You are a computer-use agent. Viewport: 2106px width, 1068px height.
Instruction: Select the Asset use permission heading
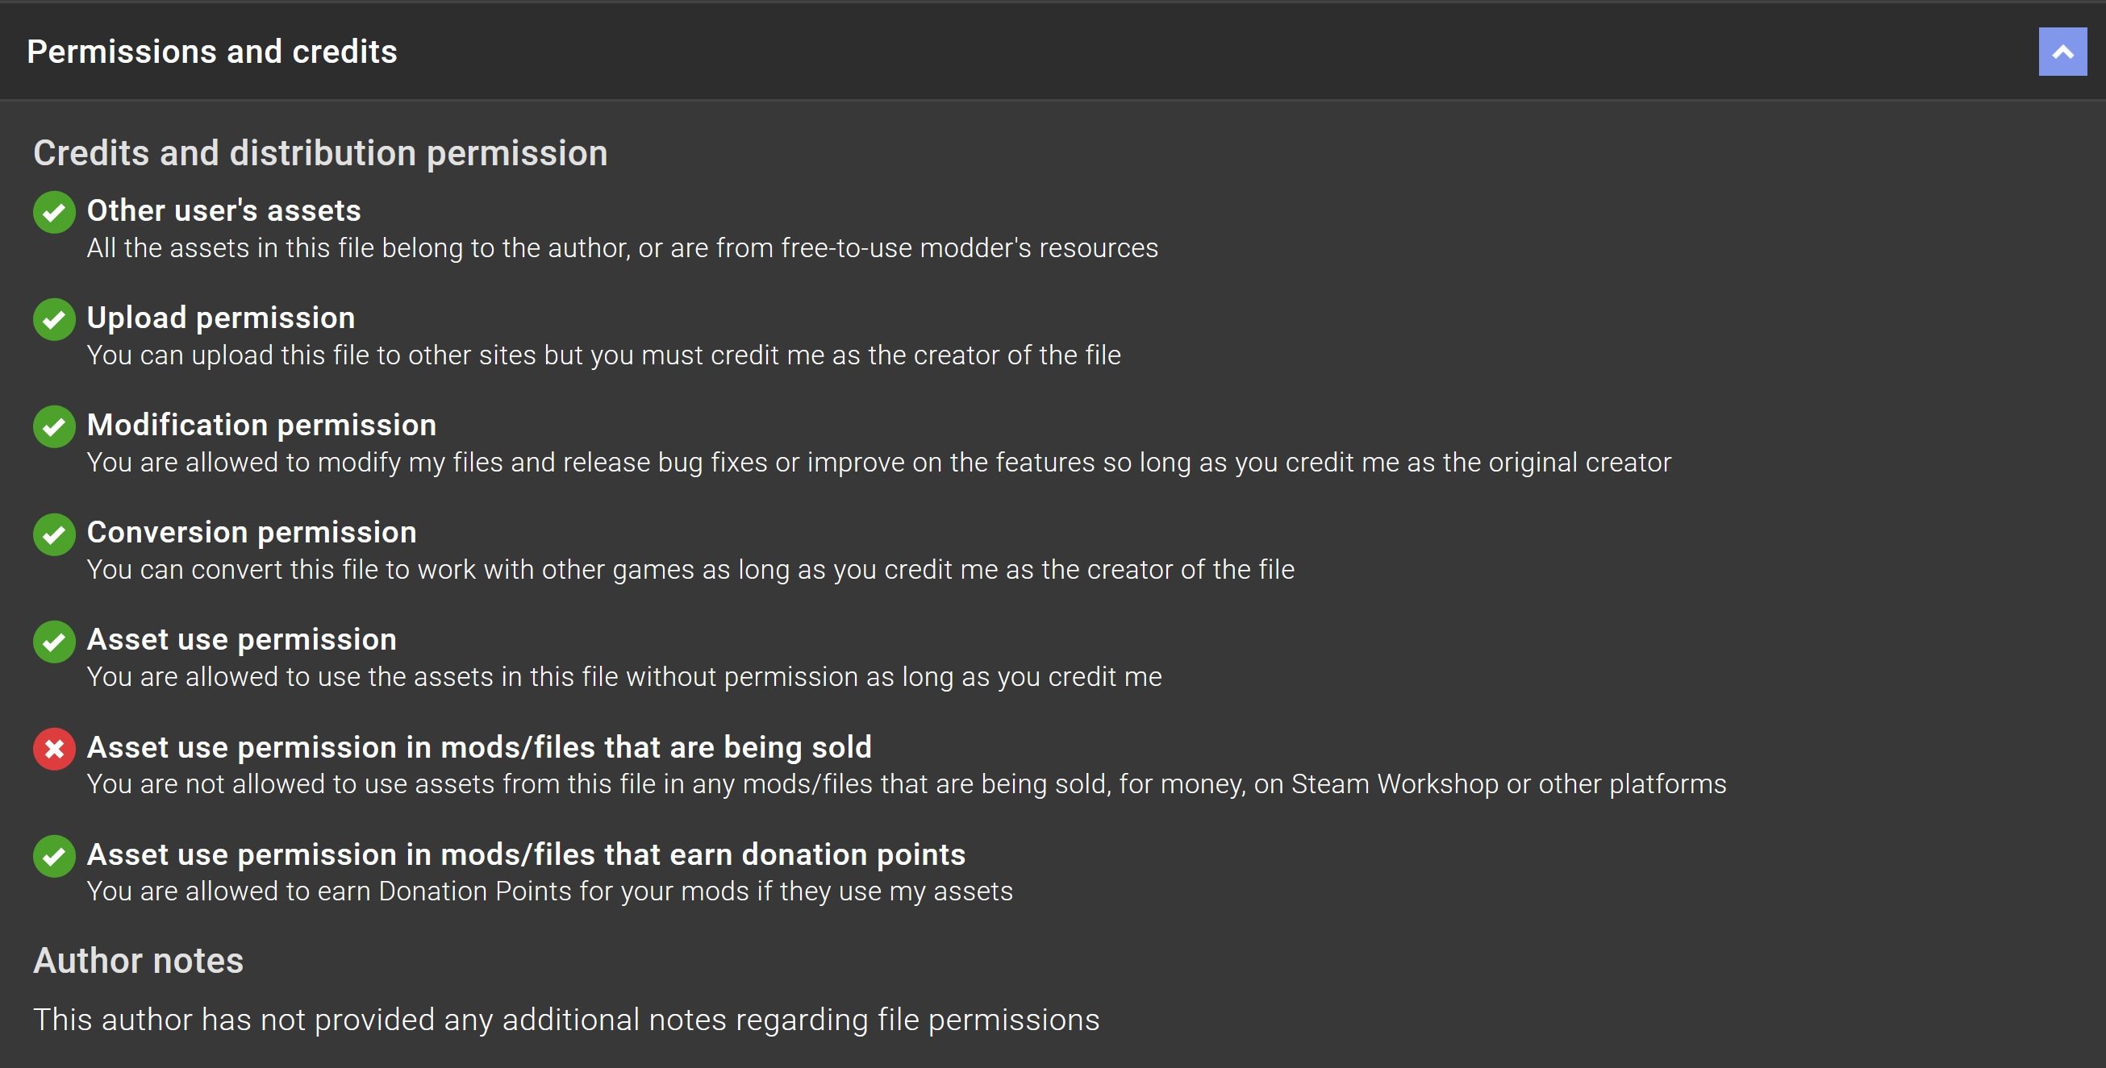point(242,640)
